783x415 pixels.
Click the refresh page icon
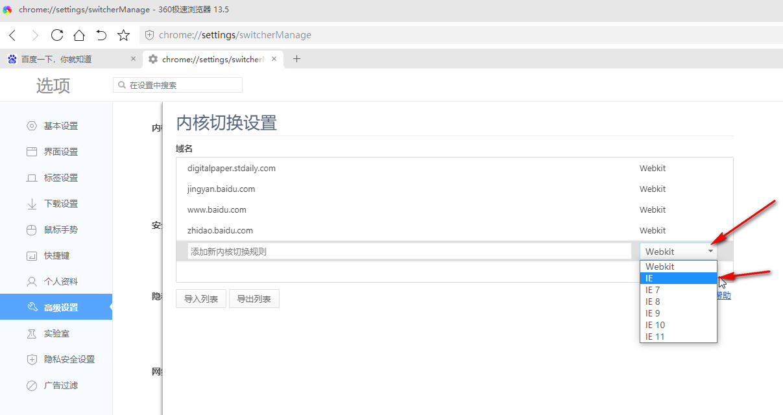(x=56, y=36)
